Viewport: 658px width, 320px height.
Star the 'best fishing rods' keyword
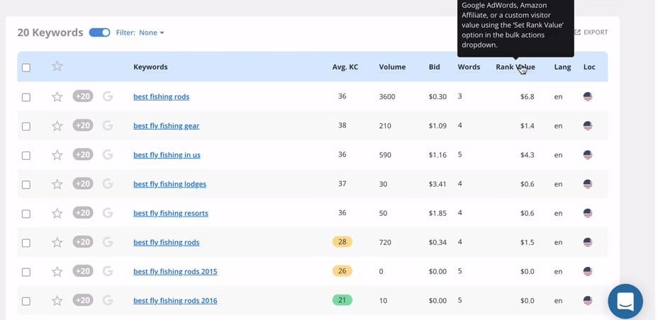(57, 97)
